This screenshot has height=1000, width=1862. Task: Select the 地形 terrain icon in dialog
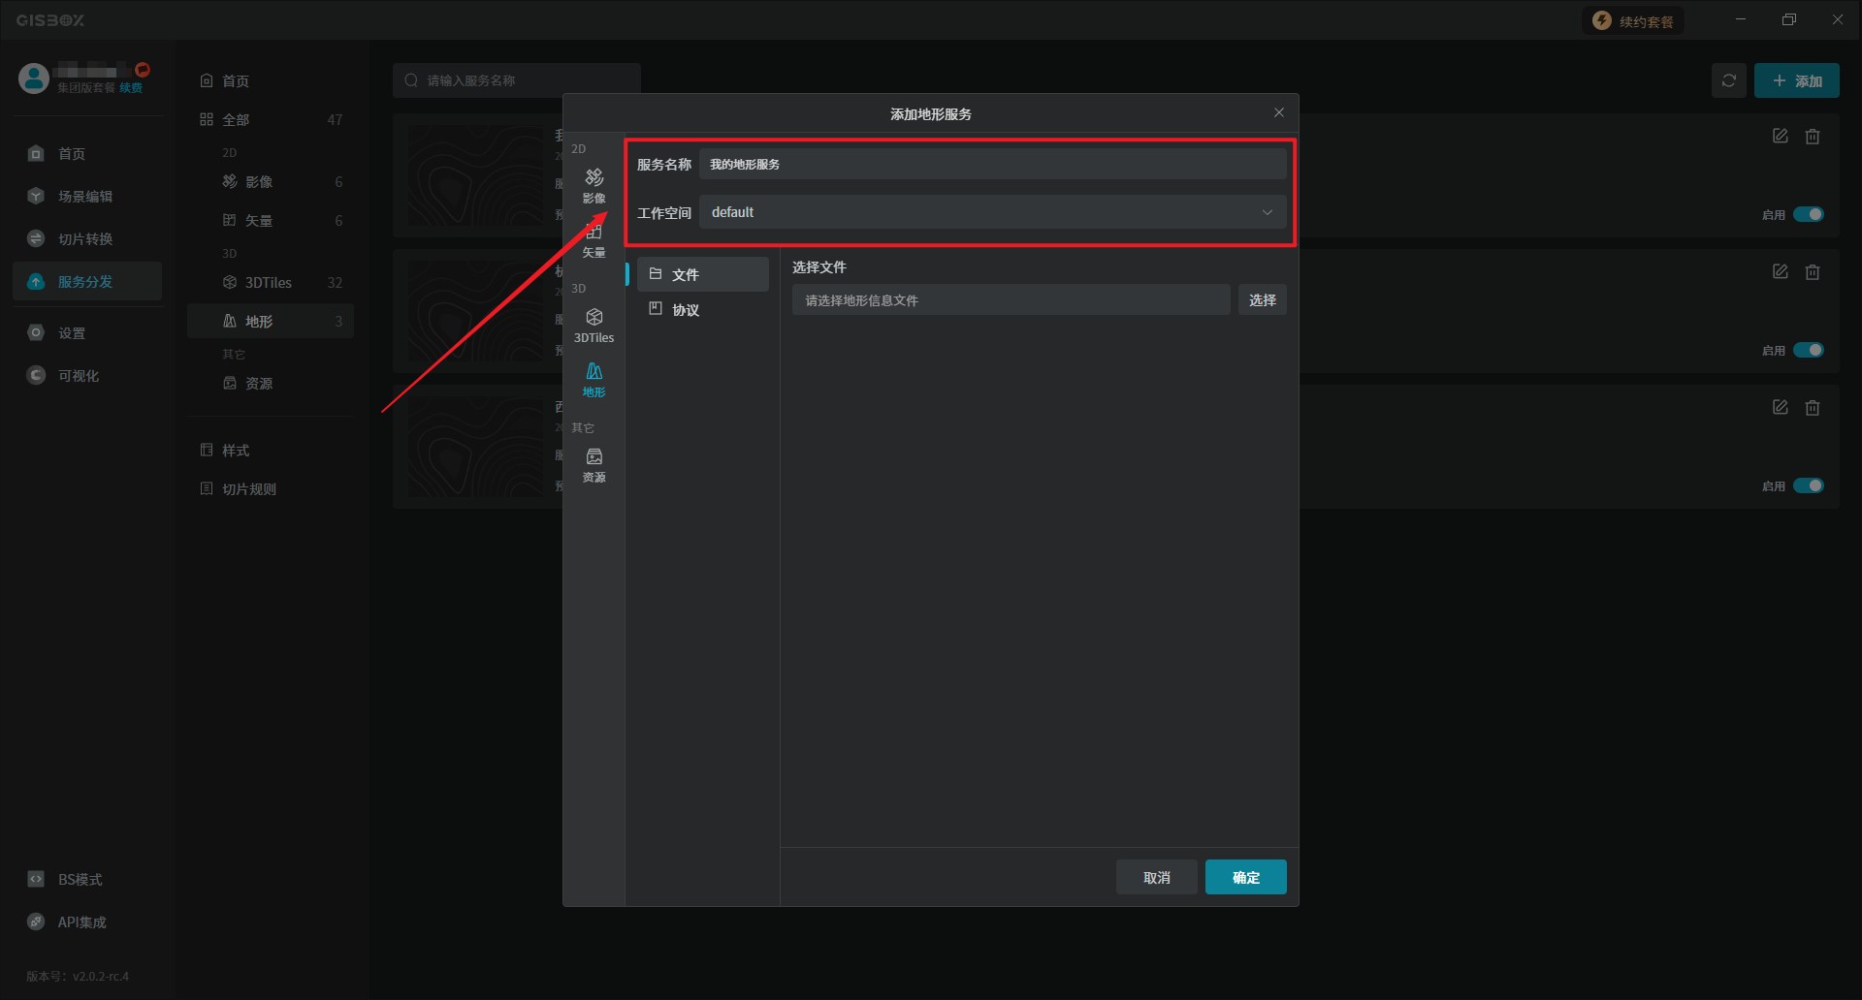pyautogui.click(x=594, y=379)
